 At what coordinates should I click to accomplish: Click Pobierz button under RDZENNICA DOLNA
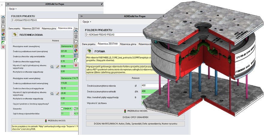tap(45, 41)
